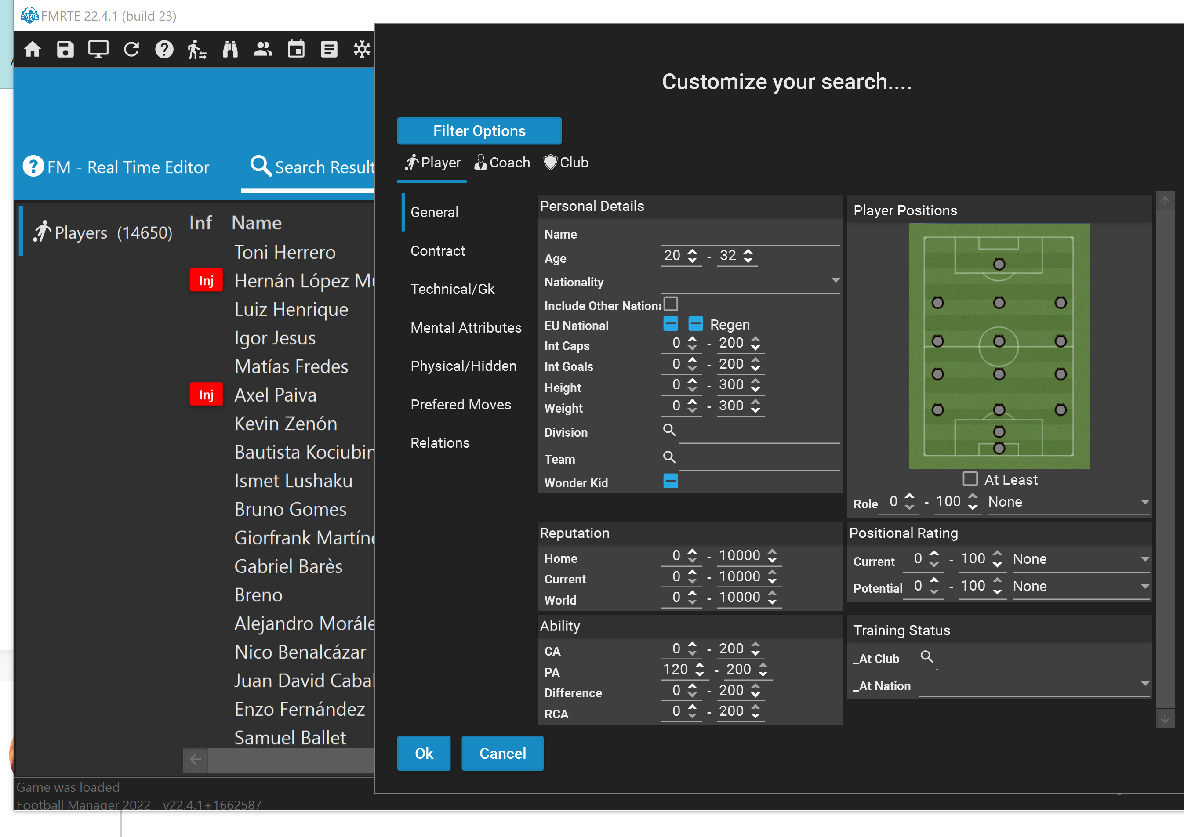This screenshot has height=837, width=1184.
Task: Enable the At Least checkbox
Action: 970,479
